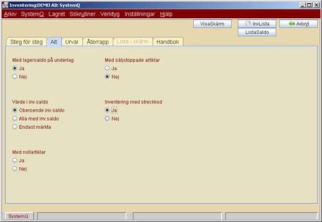Switch to the Steg för steg tab
Screen dimensions: 322x222
click(26, 42)
